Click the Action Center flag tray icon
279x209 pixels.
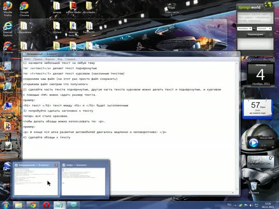coord(246,205)
